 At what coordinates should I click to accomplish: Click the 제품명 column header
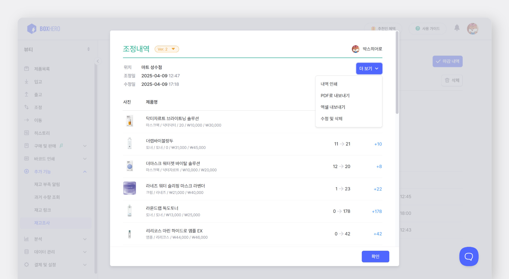coord(152,102)
